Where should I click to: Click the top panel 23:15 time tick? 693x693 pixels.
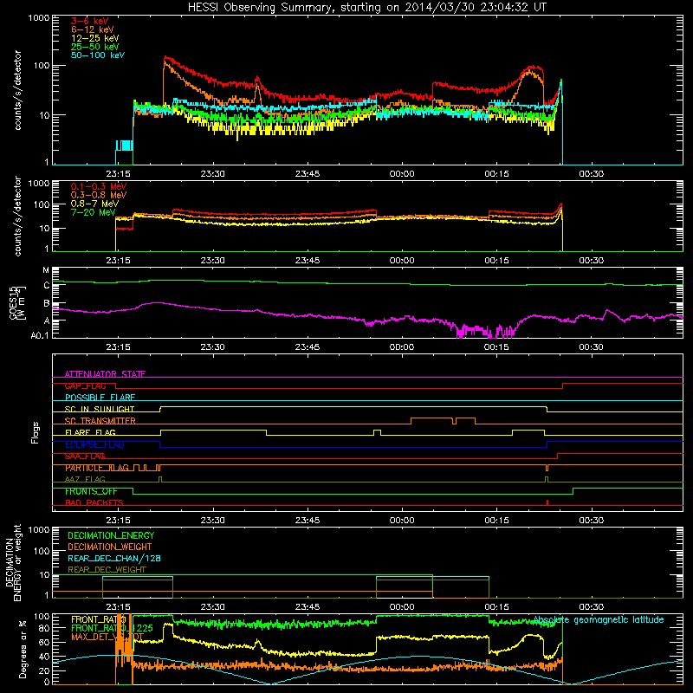[118, 174]
